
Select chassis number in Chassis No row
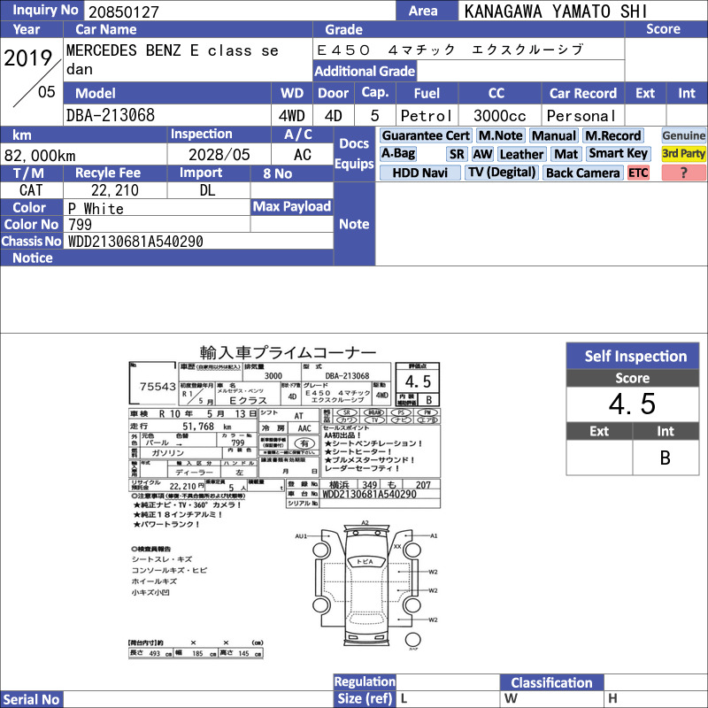click(135, 241)
